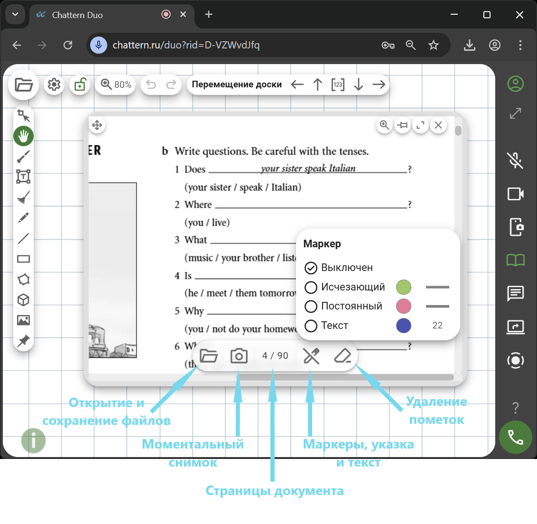Select the Исчезающий marker option
Image resolution: width=537 pixels, height=524 pixels.
coord(311,288)
